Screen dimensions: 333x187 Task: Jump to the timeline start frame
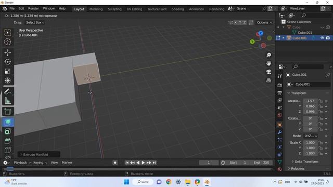click(x=127, y=163)
